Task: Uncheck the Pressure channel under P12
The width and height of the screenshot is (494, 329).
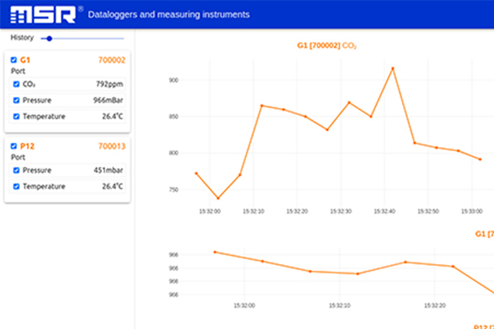Action: coord(16,170)
